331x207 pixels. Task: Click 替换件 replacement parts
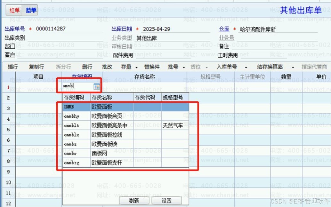[152, 67]
